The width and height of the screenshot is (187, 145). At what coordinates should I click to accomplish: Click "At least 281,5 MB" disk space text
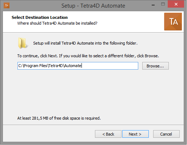[x=33, y=118]
